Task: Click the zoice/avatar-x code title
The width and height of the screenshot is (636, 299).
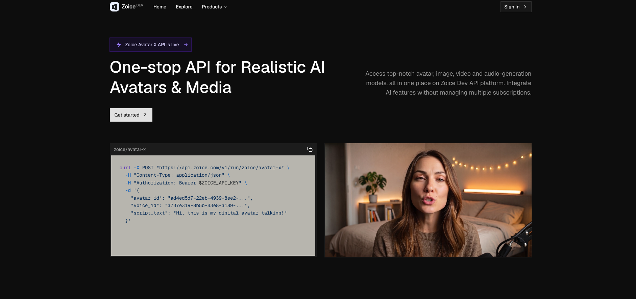Action: point(130,149)
